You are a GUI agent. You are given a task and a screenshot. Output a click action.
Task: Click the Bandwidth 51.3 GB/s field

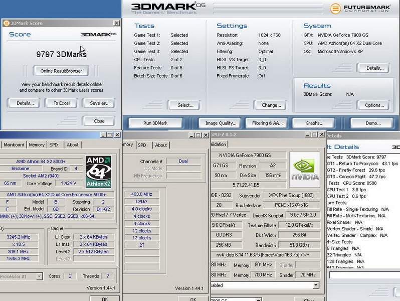[299, 245]
